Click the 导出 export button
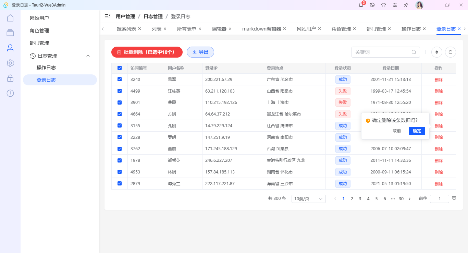468x253 pixels. click(x=200, y=52)
